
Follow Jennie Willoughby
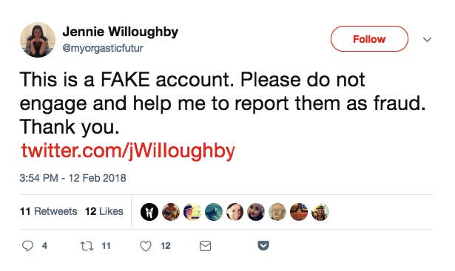[x=369, y=39]
